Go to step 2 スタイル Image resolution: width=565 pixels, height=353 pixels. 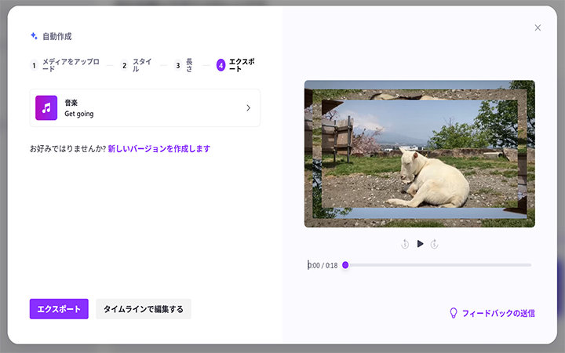tap(137, 65)
